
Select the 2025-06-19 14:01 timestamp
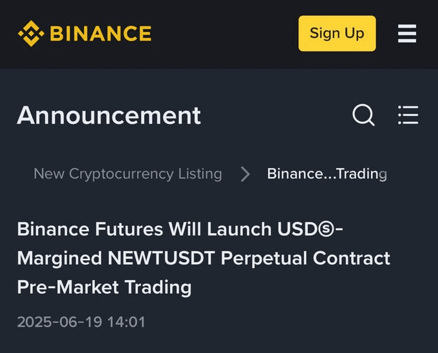81,321
